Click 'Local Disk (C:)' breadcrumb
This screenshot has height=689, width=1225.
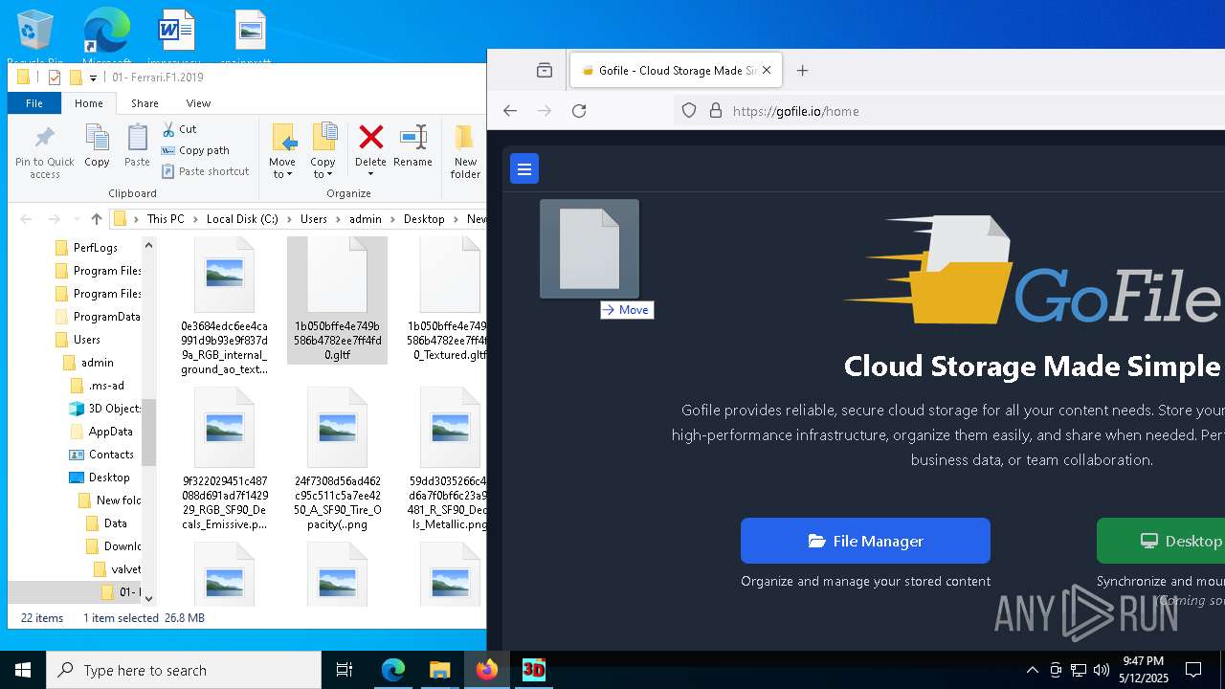coord(242,219)
